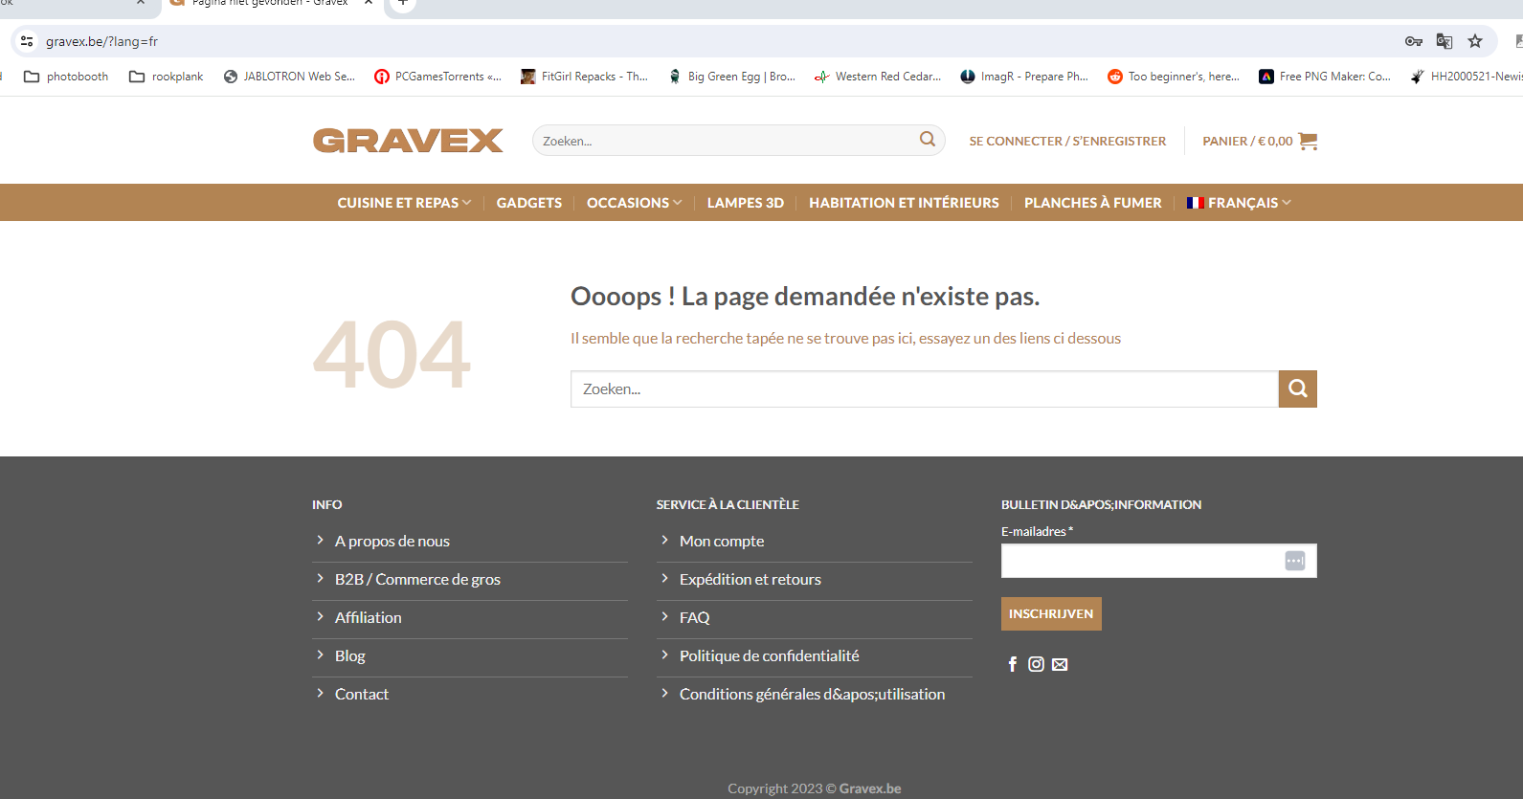This screenshot has width=1523, height=799.
Task: Click the Inschrijven button
Action: pos(1051,613)
